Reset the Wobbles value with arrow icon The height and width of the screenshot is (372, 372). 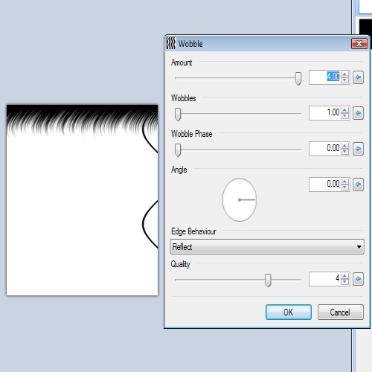(358, 113)
